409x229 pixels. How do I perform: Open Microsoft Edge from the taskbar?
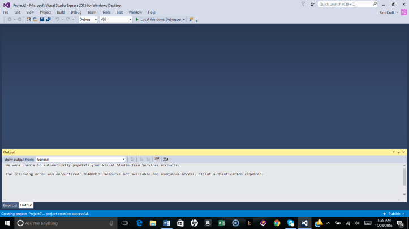(139, 223)
